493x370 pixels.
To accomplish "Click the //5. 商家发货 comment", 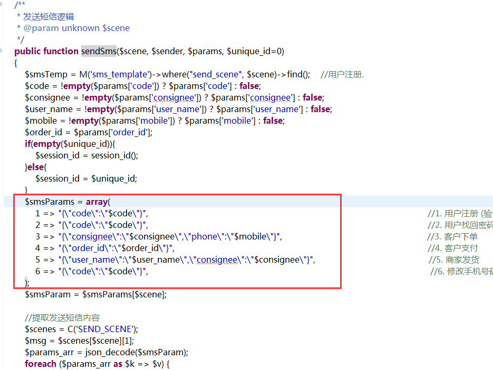I will (x=454, y=260).
